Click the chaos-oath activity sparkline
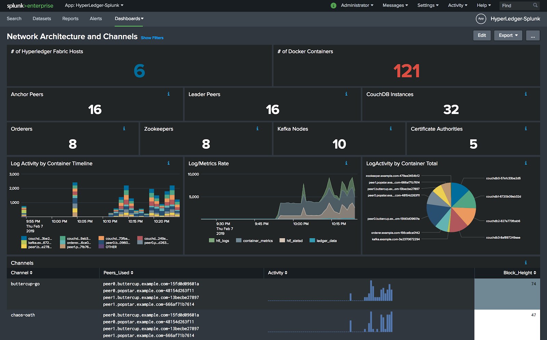The width and height of the screenshot is (547, 340). (x=330, y=322)
